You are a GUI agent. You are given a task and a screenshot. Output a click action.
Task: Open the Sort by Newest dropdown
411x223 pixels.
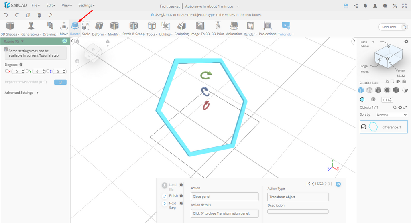[x=392, y=115]
